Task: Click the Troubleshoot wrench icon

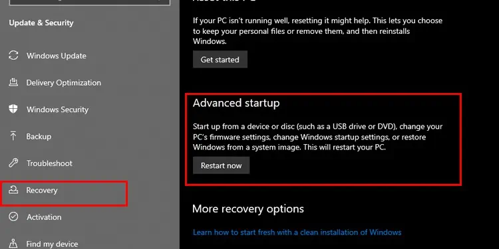Action: (13, 163)
